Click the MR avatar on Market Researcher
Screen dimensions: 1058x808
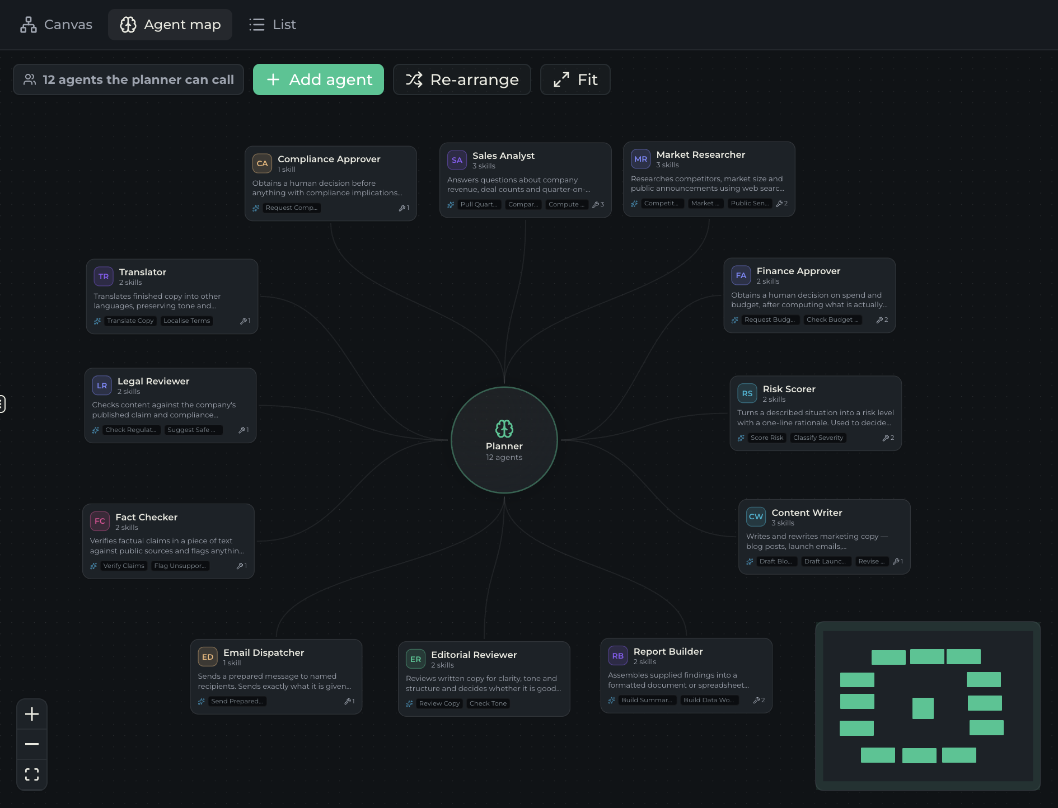[640, 159]
